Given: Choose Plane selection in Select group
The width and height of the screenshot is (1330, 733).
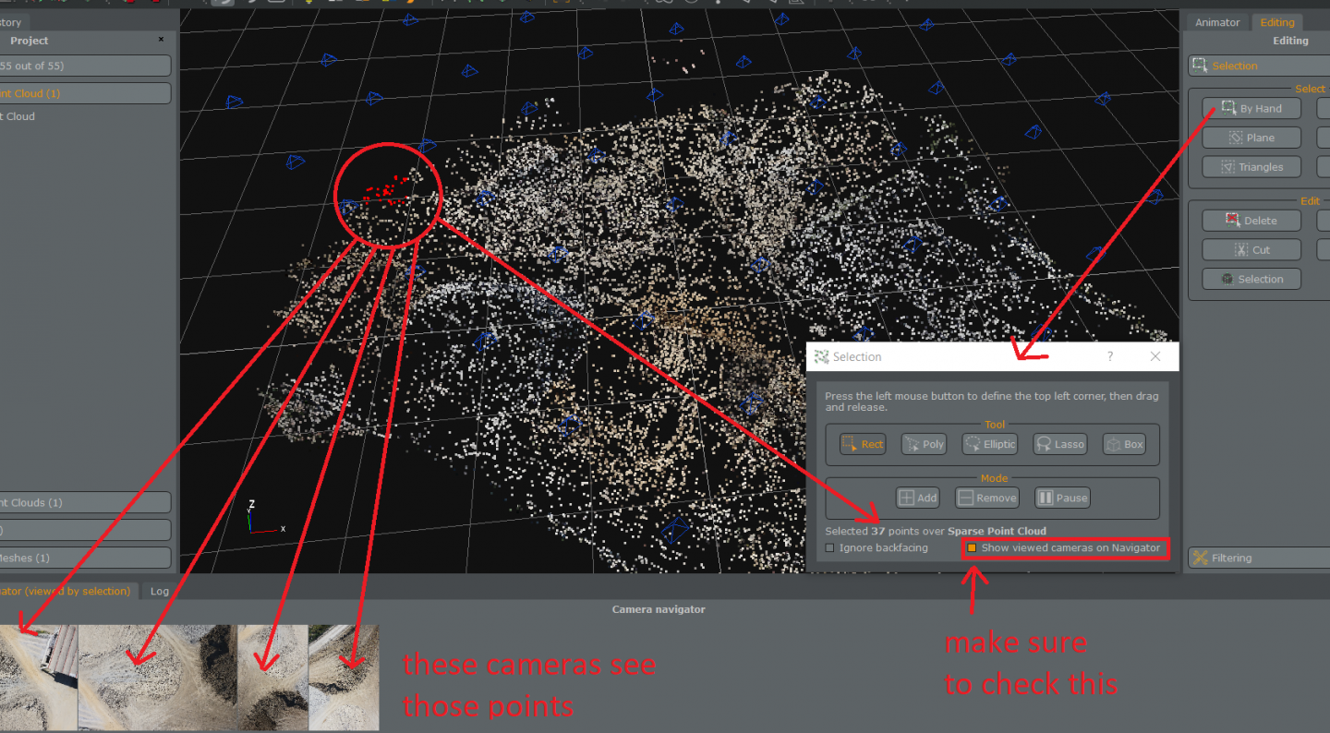Looking at the screenshot, I should 1251,138.
